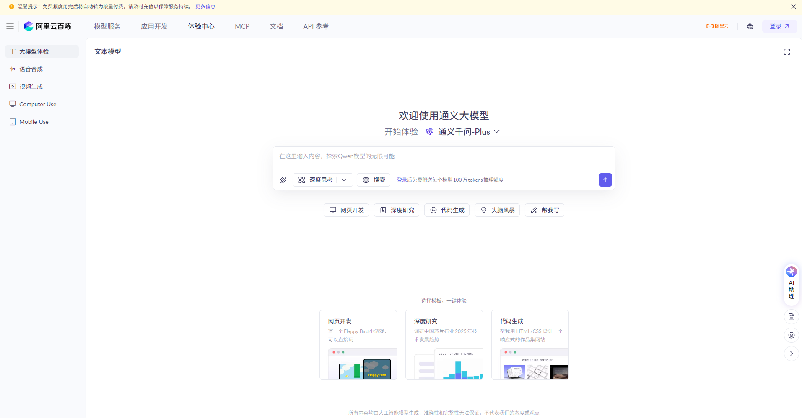This screenshot has width=802, height=418.
Task: Select 语音合成 in the sidebar
Action: [x=31, y=69]
